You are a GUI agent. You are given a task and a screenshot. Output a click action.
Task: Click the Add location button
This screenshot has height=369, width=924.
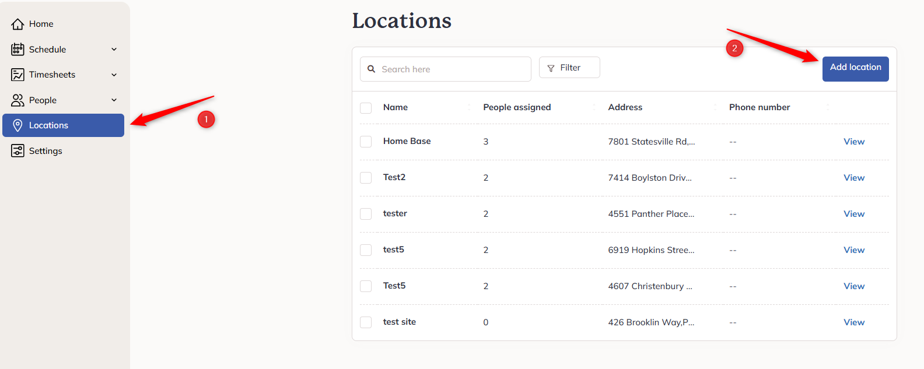click(855, 69)
